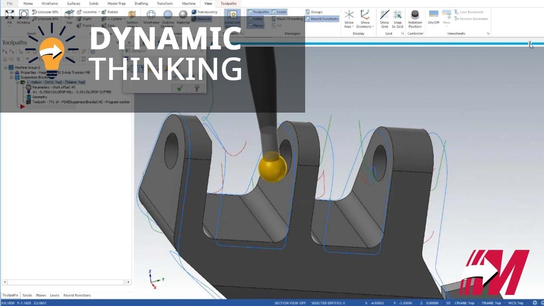Toggle Translucency display
This screenshot has height=306, width=544.
click(204, 12)
